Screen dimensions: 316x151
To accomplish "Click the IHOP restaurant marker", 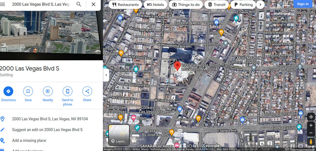I will click(221, 32).
